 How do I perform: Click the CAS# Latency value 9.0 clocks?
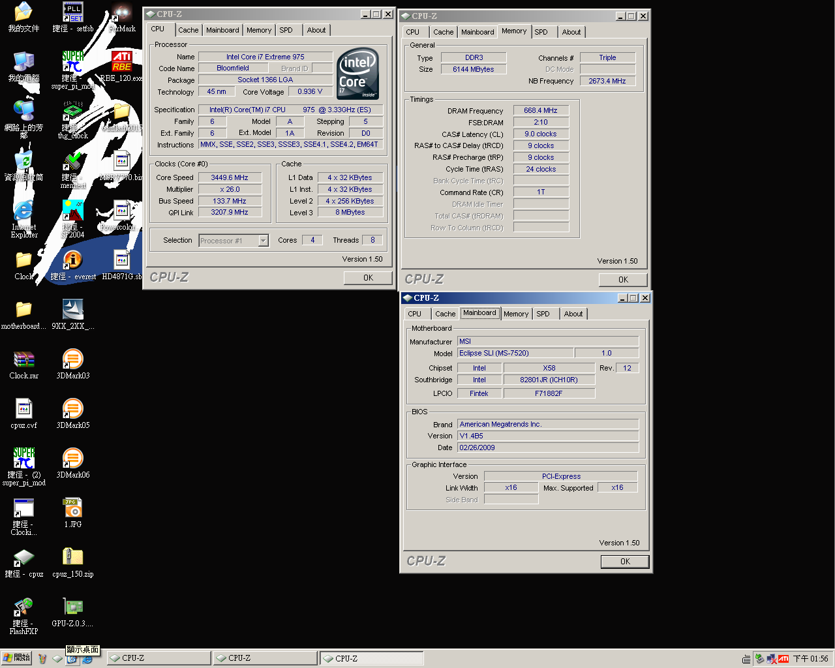click(x=541, y=134)
